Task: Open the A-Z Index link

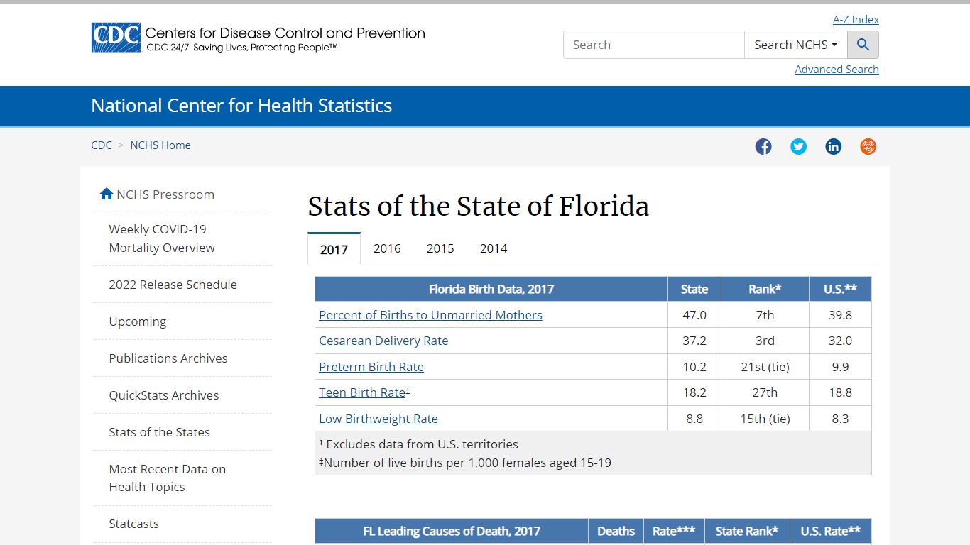Action: coord(856,20)
